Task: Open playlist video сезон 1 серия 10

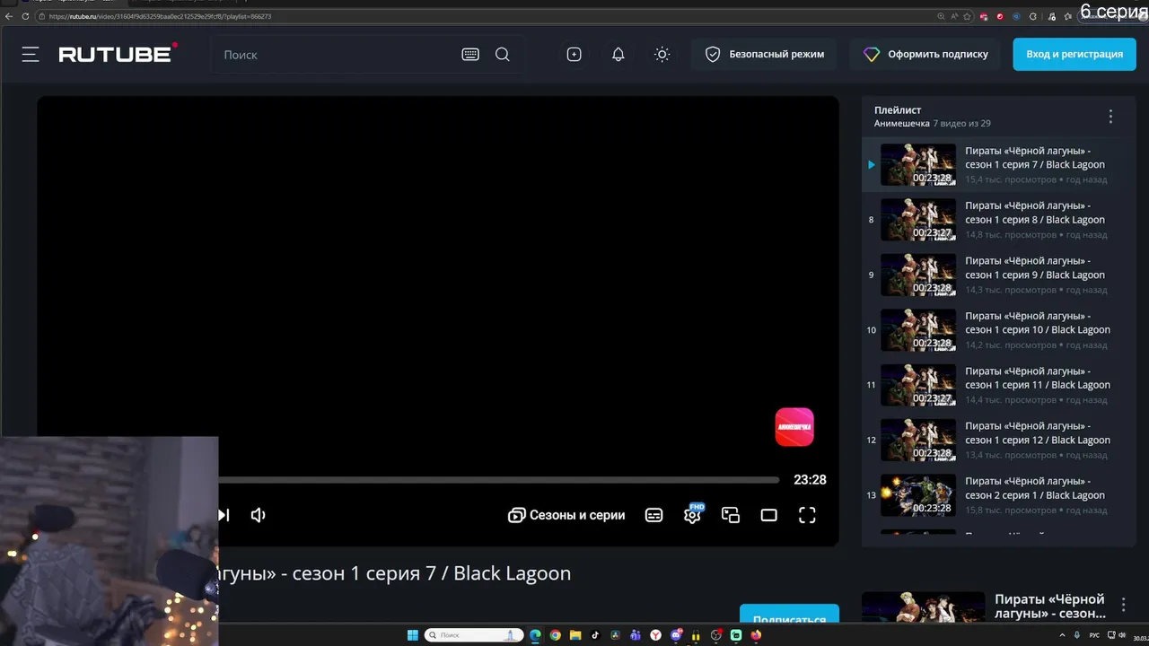Action: coord(998,330)
